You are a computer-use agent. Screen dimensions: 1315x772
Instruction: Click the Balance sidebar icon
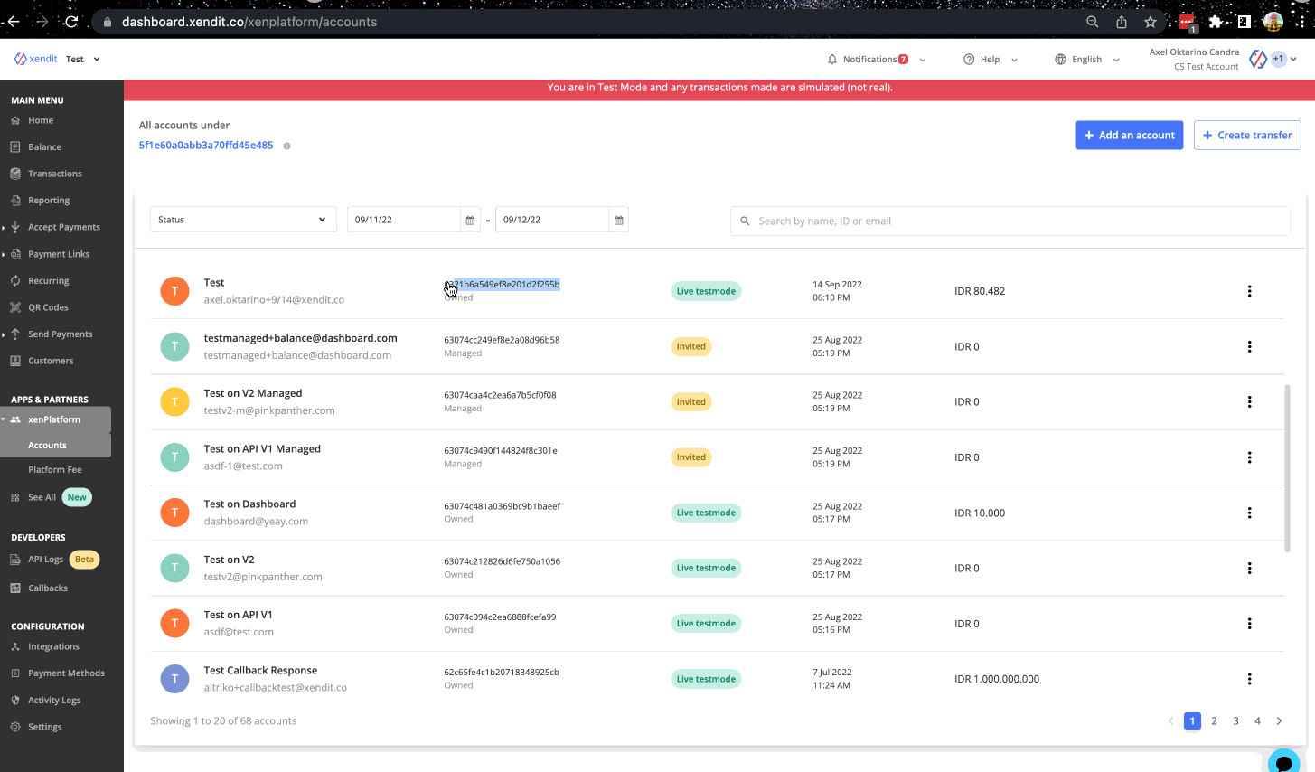tap(15, 146)
